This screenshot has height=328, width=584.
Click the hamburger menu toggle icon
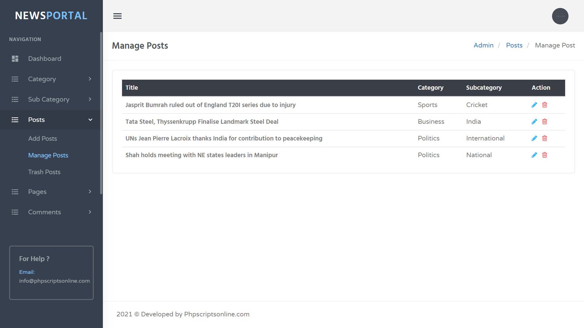coord(117,16)
